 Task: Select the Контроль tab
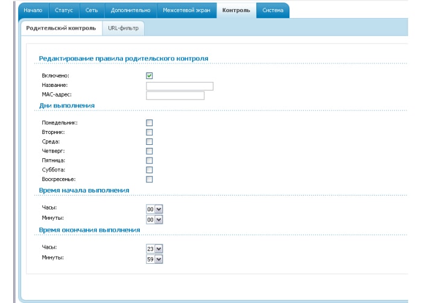236,10
